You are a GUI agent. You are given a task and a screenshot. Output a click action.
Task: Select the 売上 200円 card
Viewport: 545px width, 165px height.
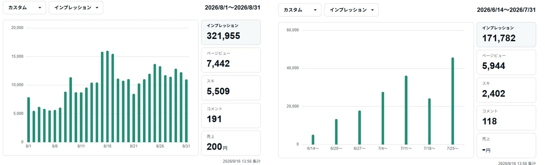tap(231, 143)
